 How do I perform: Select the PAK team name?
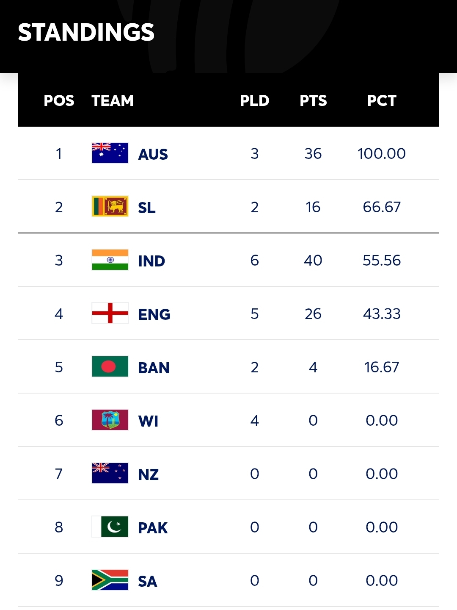point(153,528)
